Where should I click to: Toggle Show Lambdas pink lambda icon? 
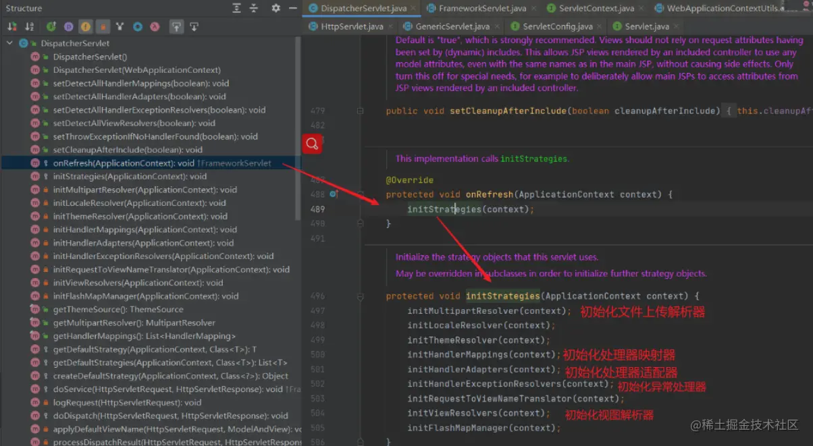coord(155,27)
